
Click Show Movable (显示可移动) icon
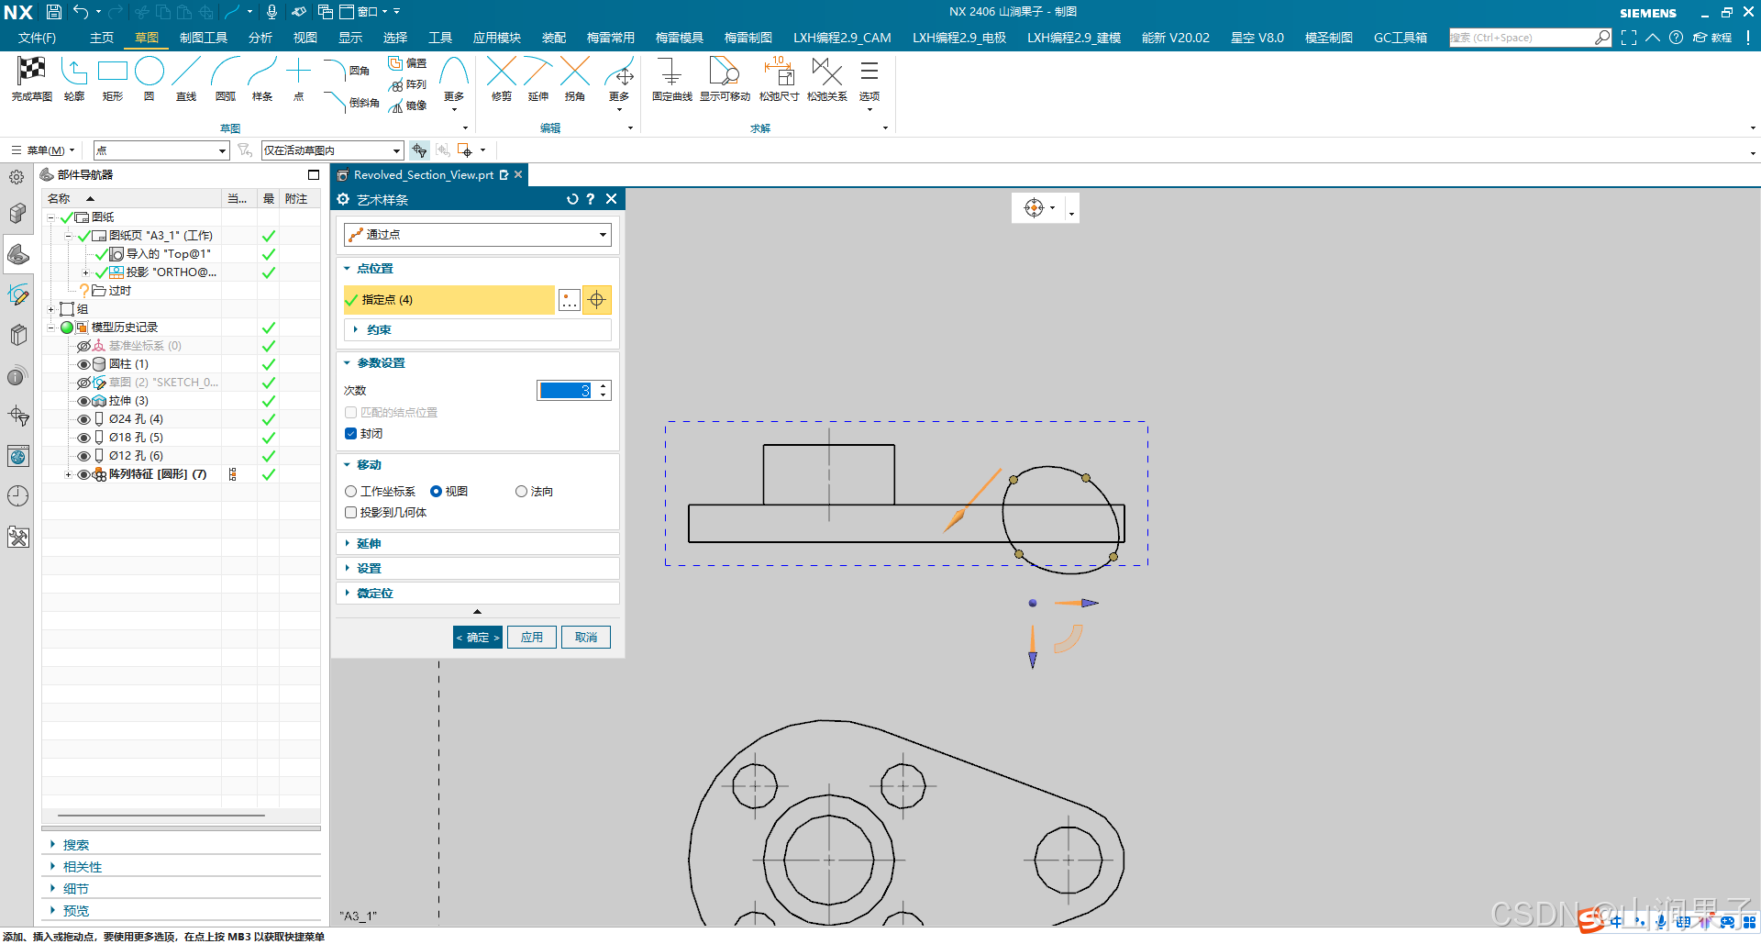click(725, 72)
